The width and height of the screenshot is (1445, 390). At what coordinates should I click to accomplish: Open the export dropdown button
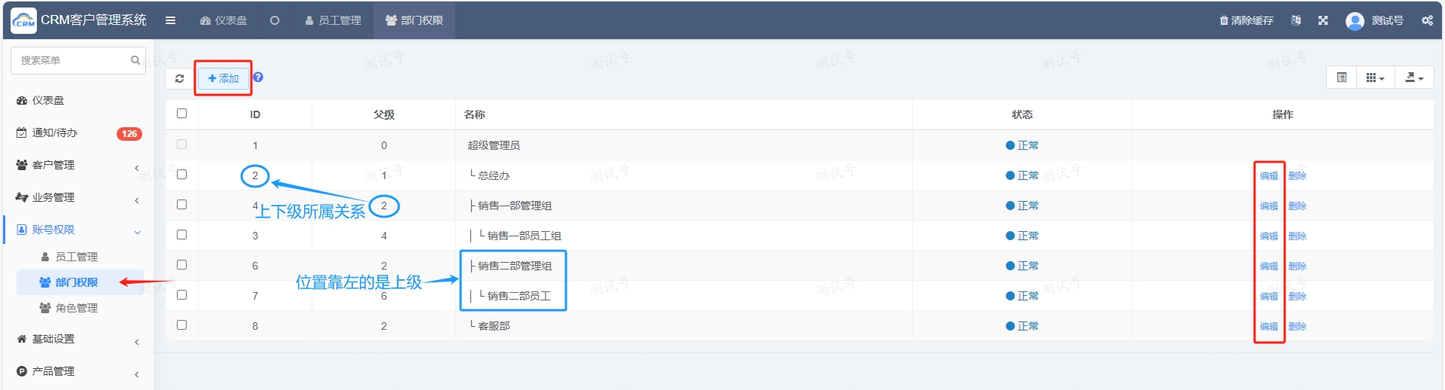pos(1414,78)
